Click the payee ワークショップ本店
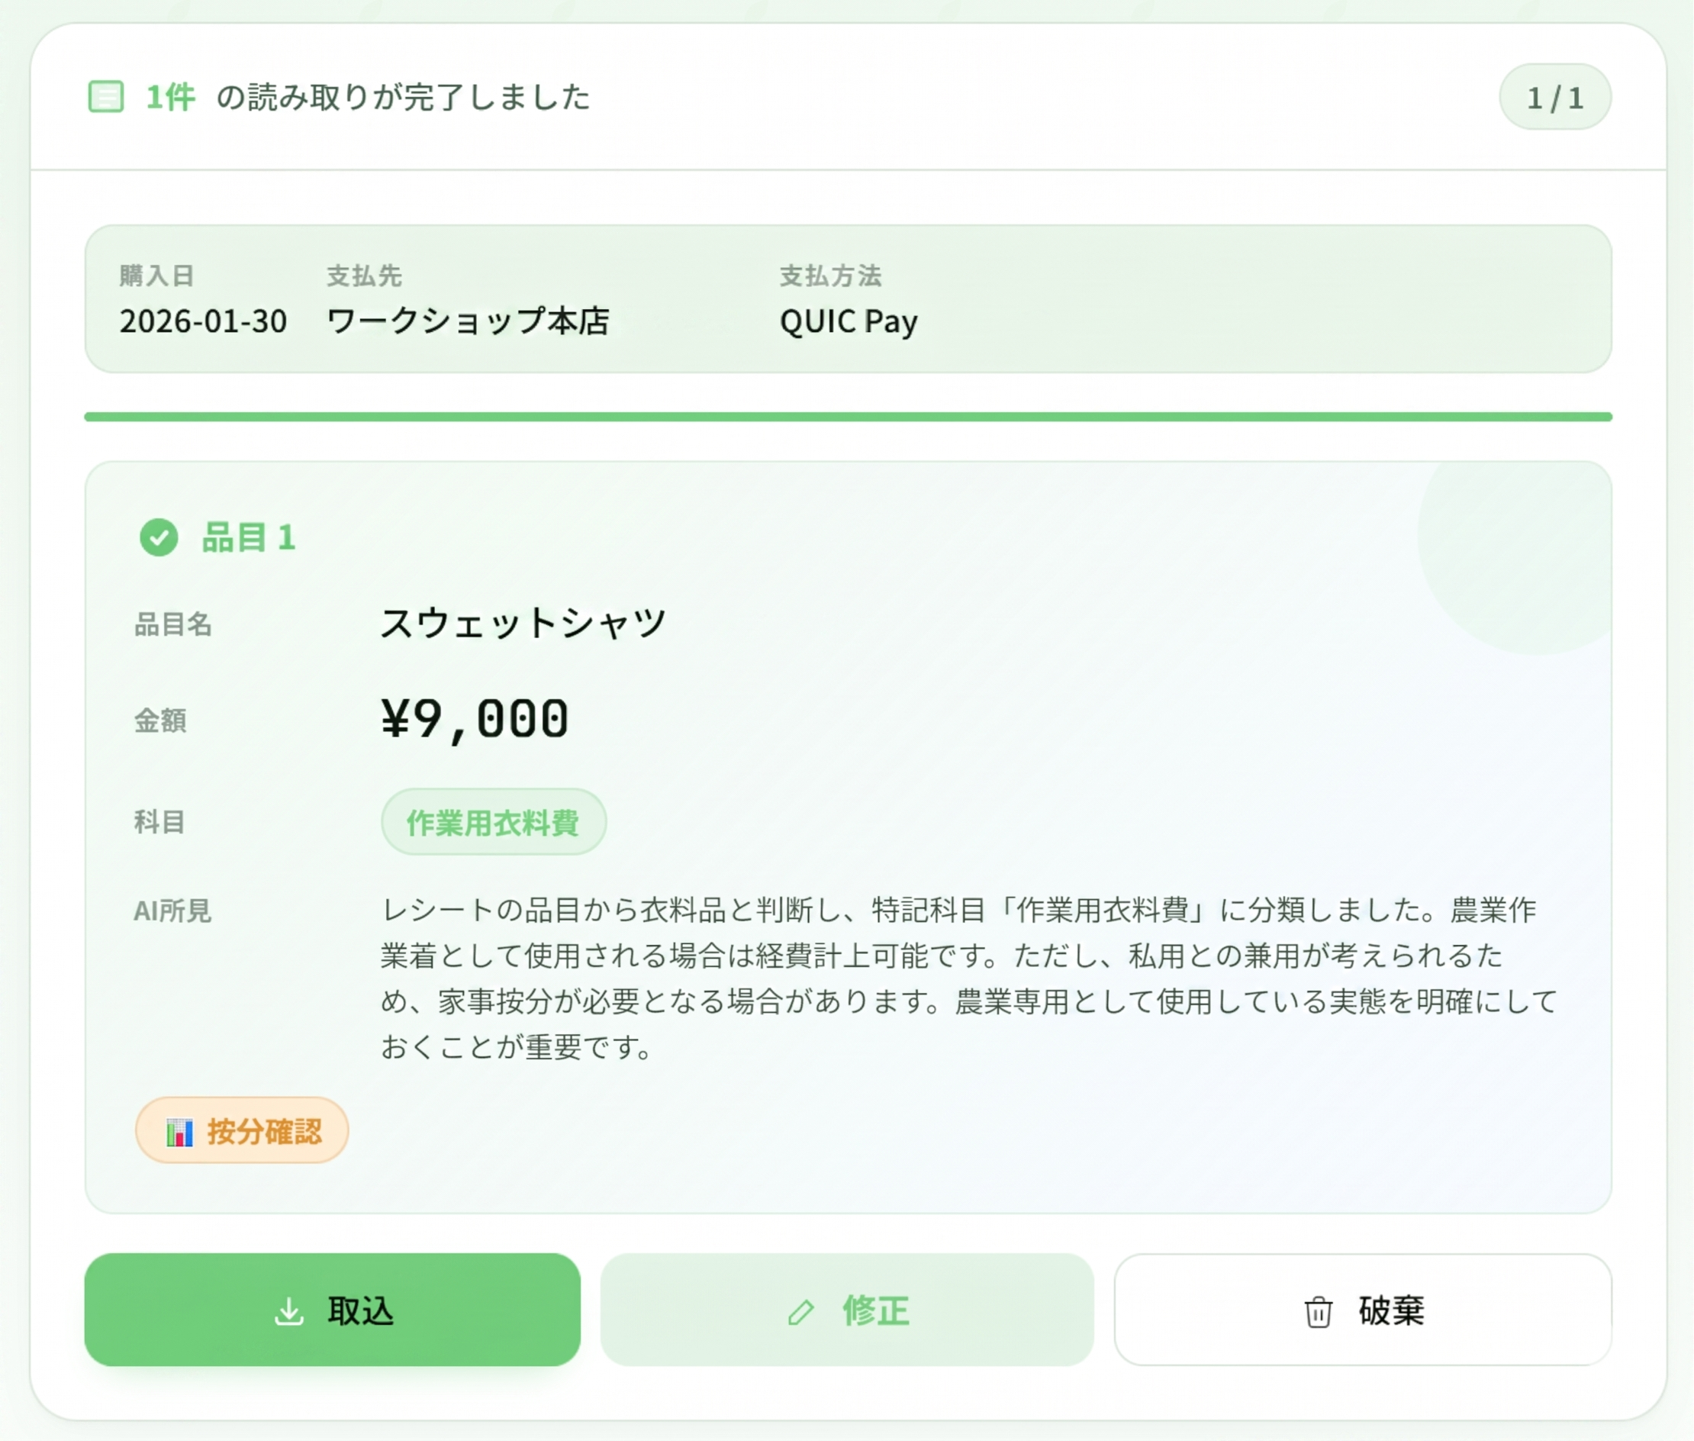1694x1441 pixels. (x=468, y=321)
